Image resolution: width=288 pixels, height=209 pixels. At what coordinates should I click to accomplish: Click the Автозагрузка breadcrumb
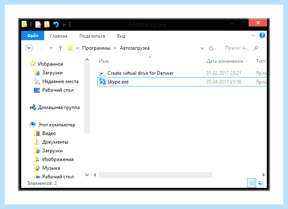pos(135,48)
